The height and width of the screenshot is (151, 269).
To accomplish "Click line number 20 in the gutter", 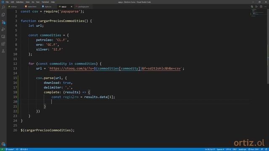I will (x=15, y=102).
